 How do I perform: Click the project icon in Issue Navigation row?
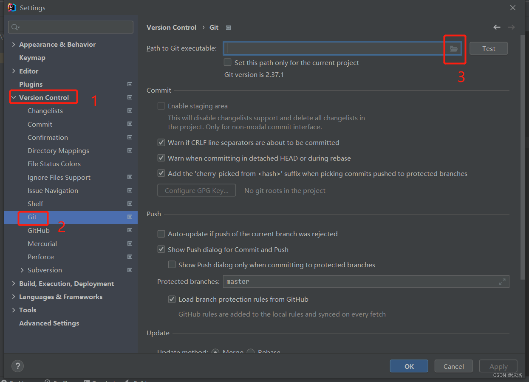point(130,190)
